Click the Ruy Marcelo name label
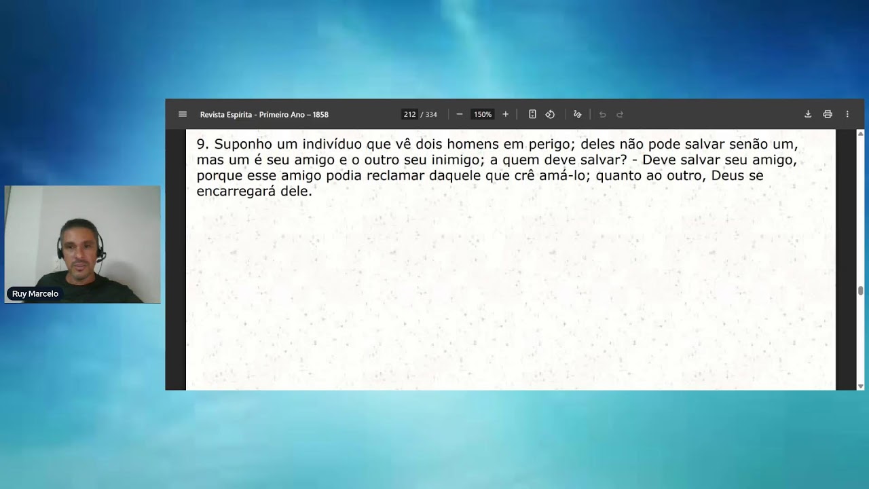The image size is (869, 489). (x=35, y=294)
